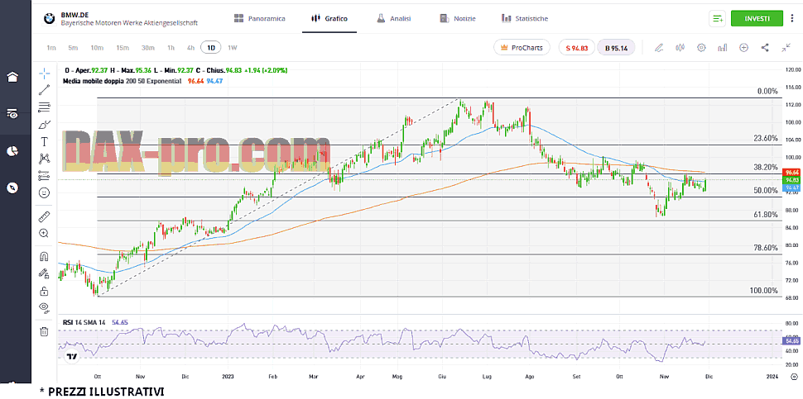Screen dimensions: 803x399
Task: Switch to the Panoramica tab
Action: click(260, 18)
